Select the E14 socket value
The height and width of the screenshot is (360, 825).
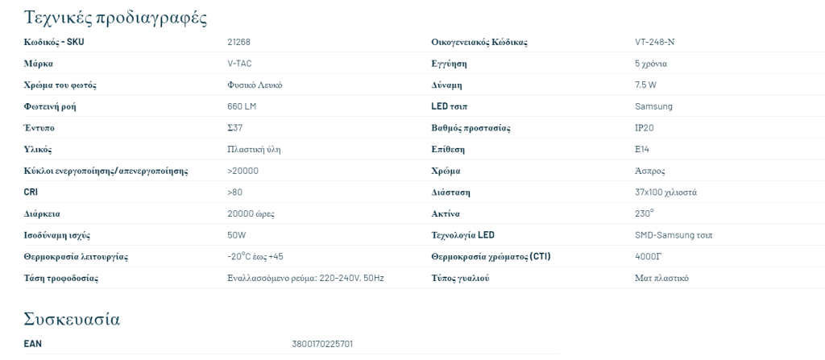[642, 149]
